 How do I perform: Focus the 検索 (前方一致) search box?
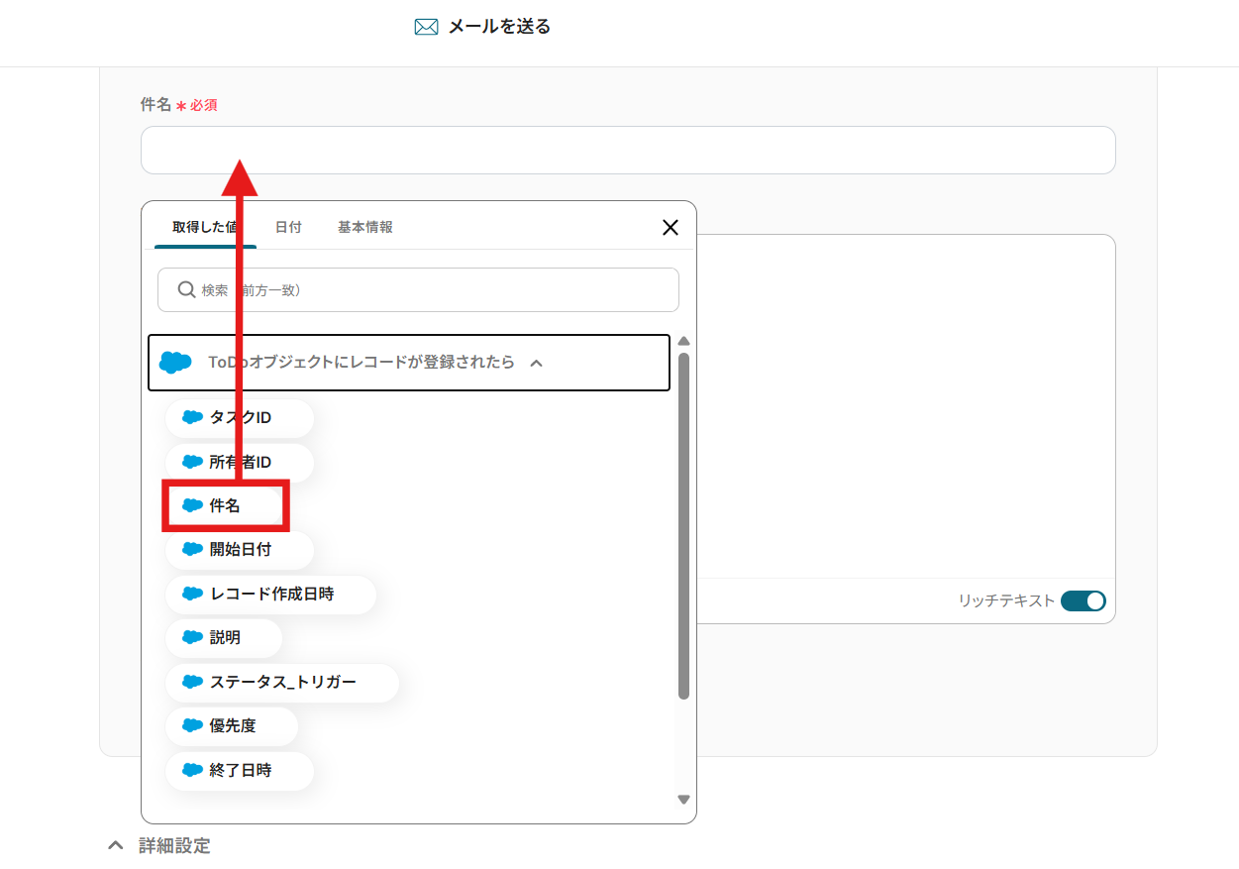418,290
